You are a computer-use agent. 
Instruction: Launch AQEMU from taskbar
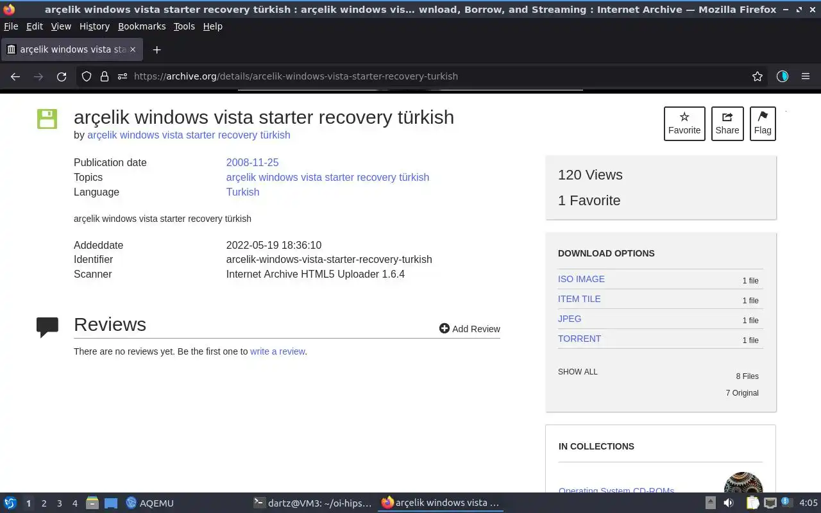click(x=150, y=503)
